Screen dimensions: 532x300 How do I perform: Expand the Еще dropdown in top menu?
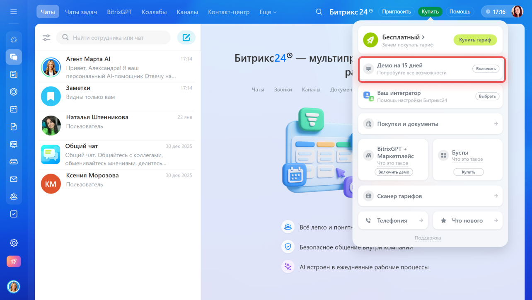point(268,12)
